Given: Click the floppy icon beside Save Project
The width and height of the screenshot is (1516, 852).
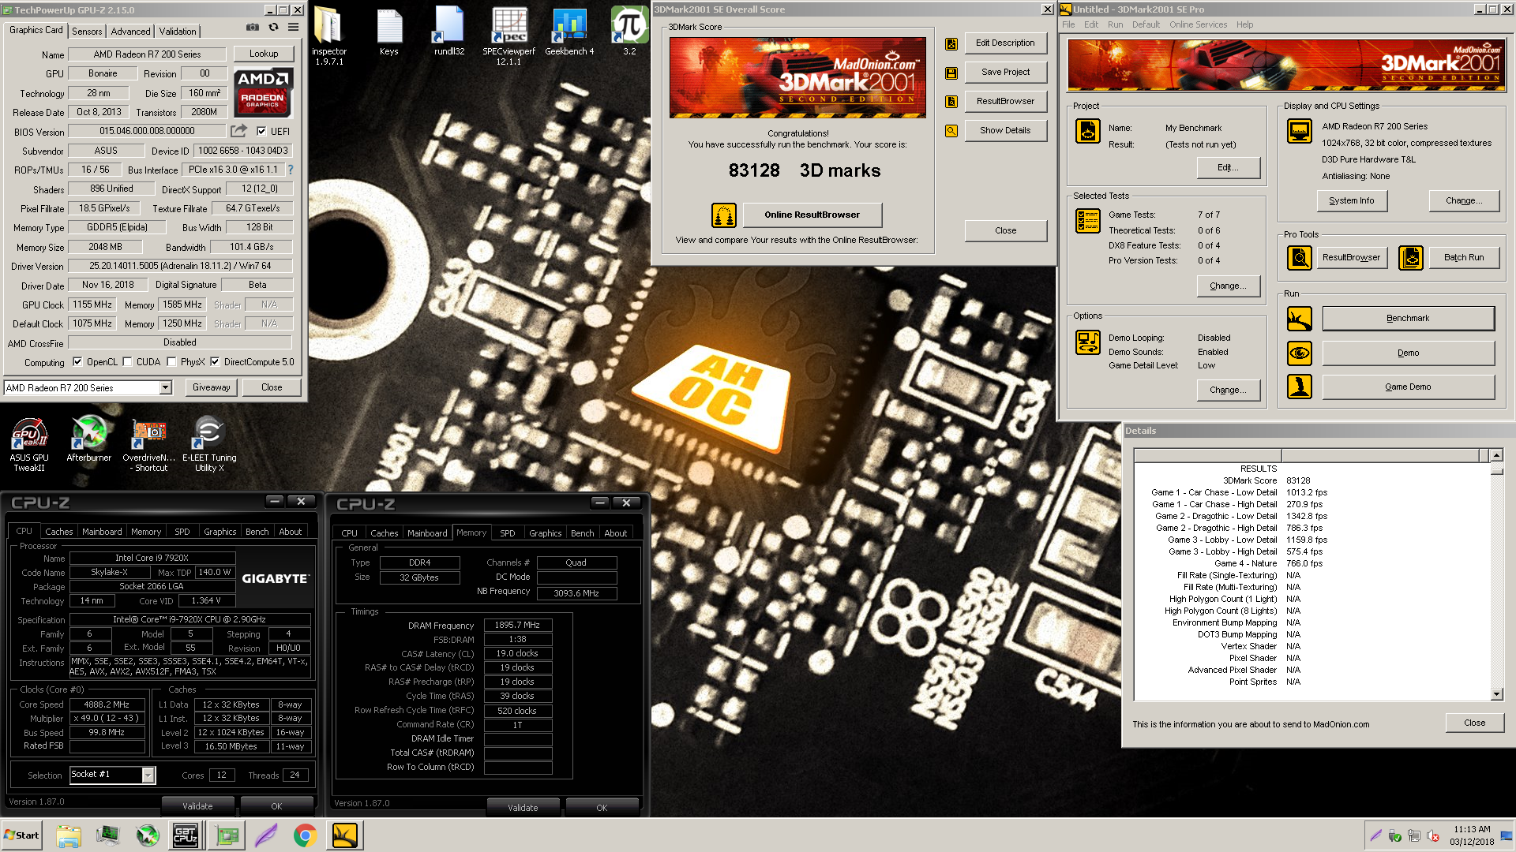Looking at the screenshot, I should 951,73.
